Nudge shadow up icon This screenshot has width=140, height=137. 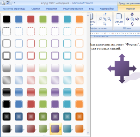pos(105,15)
